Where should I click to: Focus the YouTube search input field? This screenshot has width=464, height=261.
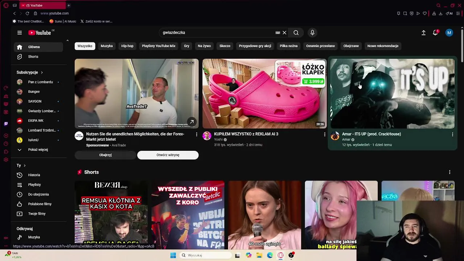pos(217,33)
